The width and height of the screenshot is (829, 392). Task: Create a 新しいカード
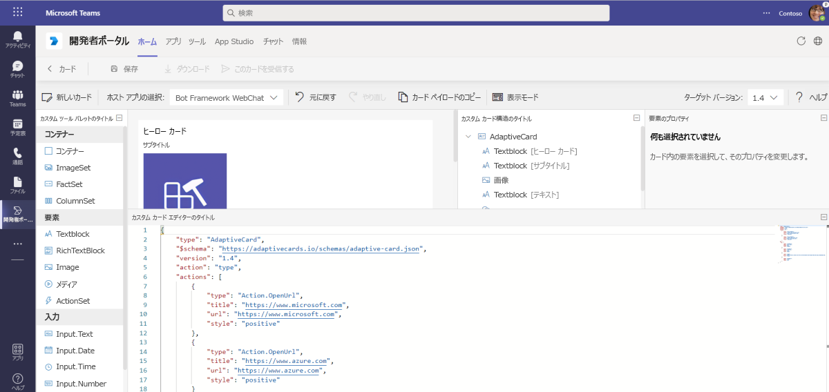click(67, 97)
